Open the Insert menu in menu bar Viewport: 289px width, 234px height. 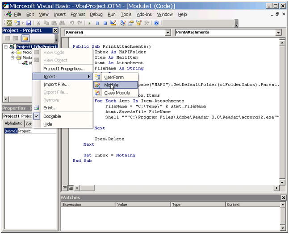(60, 14)
